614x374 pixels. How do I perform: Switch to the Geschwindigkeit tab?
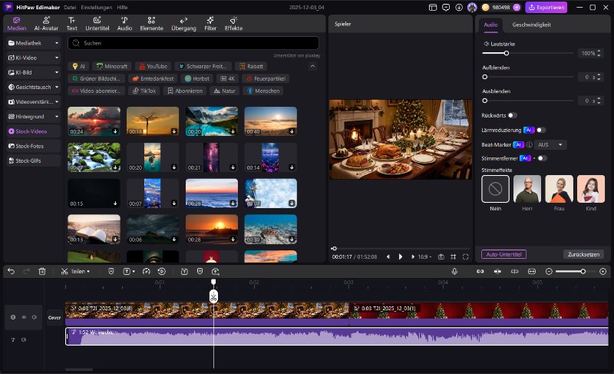[531, 25]
